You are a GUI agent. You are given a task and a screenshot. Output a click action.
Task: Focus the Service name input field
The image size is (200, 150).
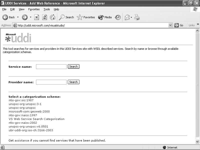(x=51, y=66)
